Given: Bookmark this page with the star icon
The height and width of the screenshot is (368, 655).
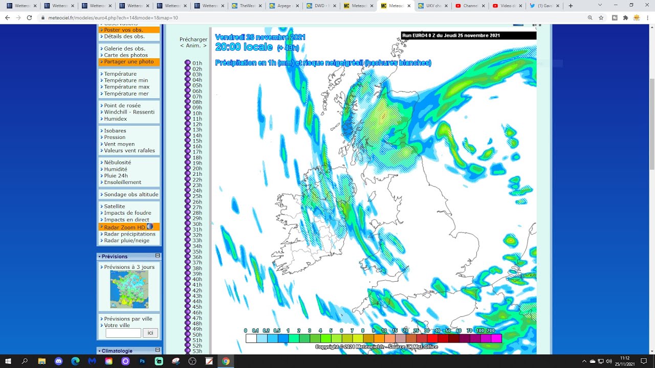Looking at the screenshot, I should [x=601, y=17].
